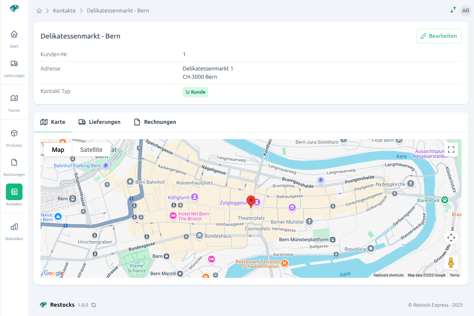The height and width of the screenshot is (316, 474).
Task: Click the Bearbeiten button
Action: click(439, 36)
